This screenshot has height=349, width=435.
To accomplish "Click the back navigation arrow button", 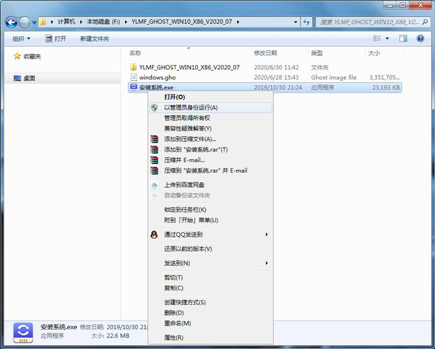I will [12, 22].
